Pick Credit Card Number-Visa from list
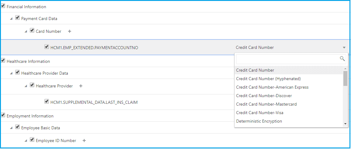The width and height of the screenshot is (351, 149). [x=260, y=113]
